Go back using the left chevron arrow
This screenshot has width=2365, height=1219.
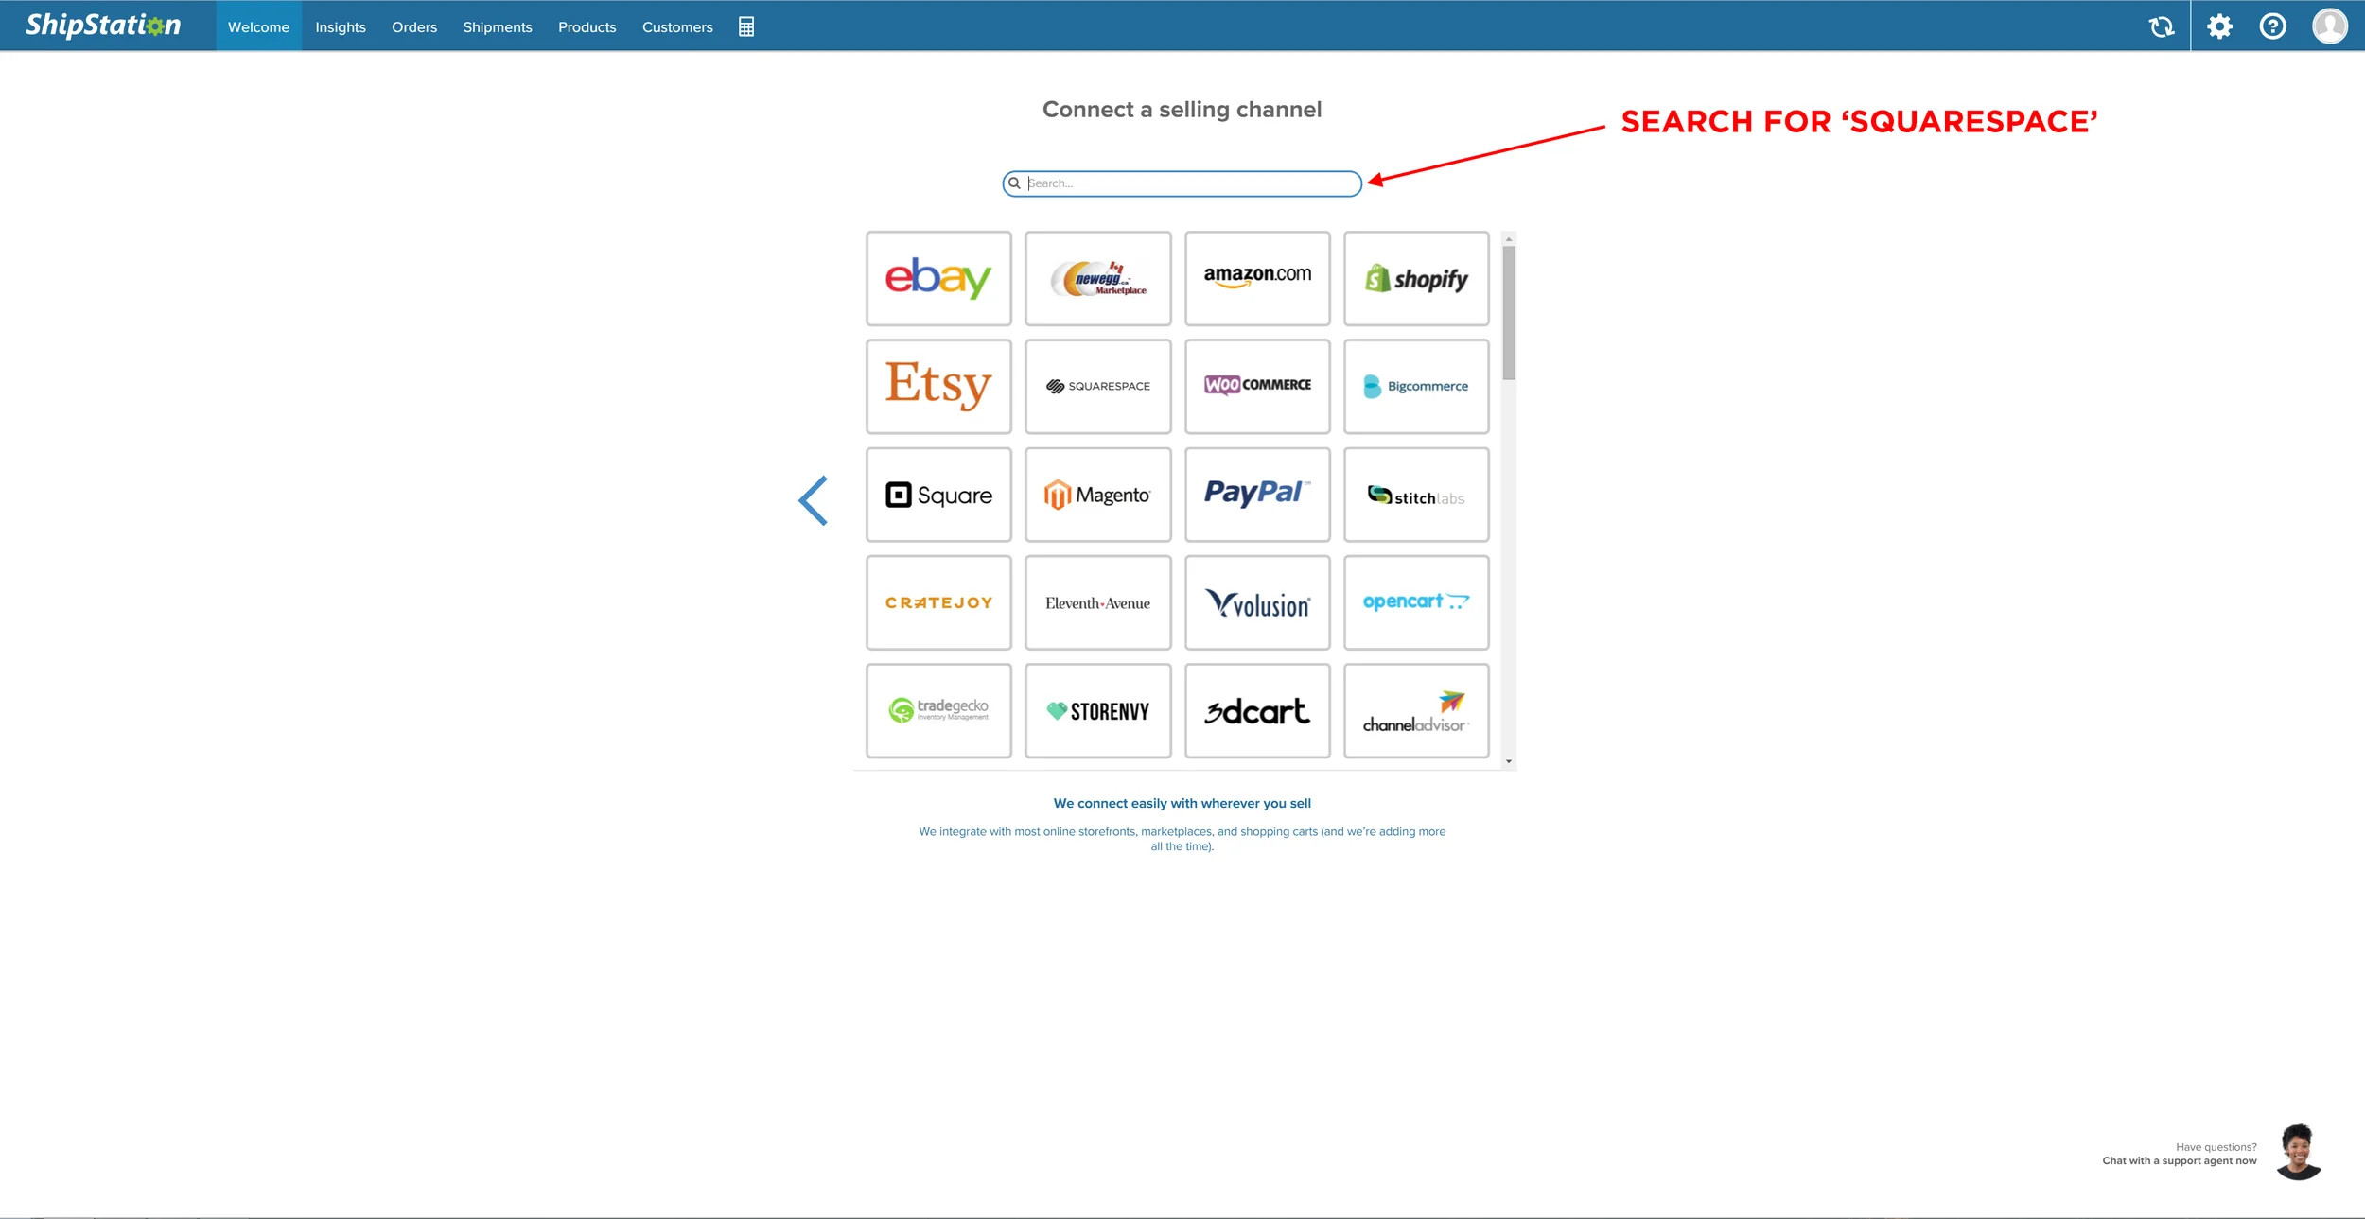coord(813,500)
